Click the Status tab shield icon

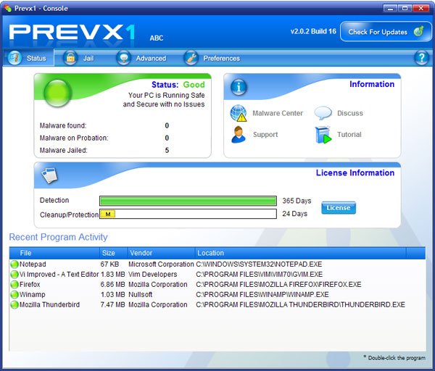[14, 58]
